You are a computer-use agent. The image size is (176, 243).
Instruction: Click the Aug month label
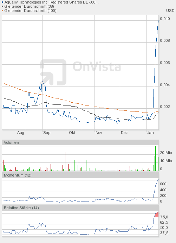point(21,133)
